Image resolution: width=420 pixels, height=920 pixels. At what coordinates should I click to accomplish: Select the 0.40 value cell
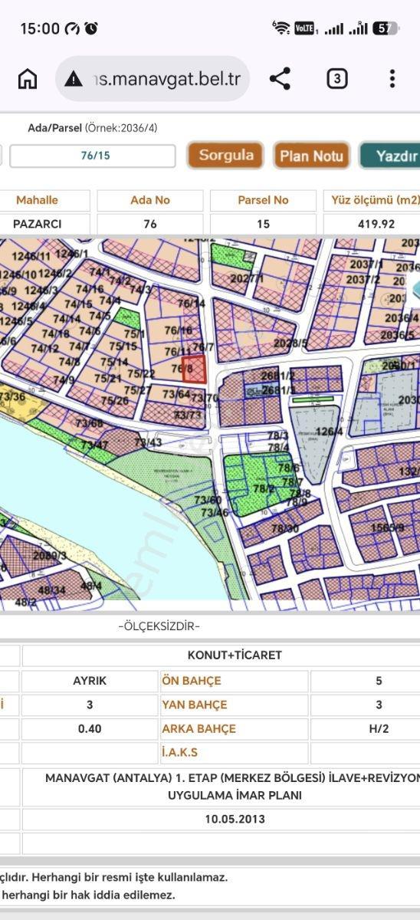point(90,728)
